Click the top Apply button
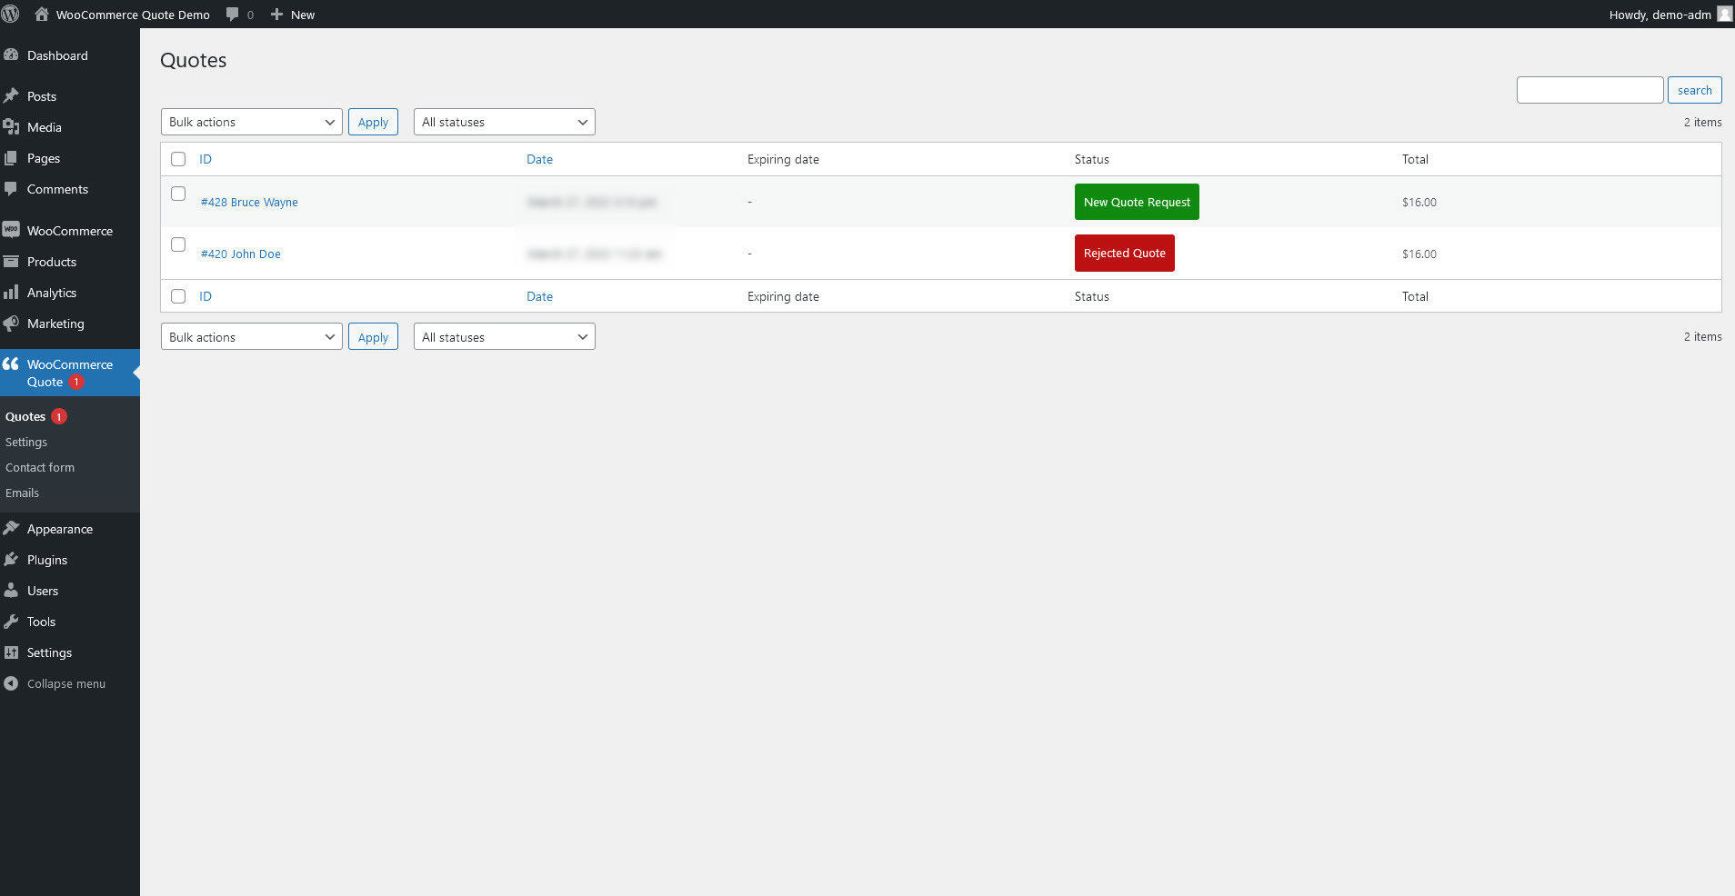The image size is (1735, 896). [x=373, y=122]
